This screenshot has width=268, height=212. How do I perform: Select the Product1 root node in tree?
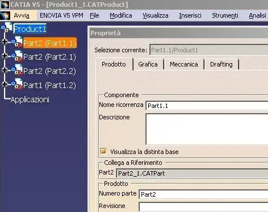coord(30,29)
